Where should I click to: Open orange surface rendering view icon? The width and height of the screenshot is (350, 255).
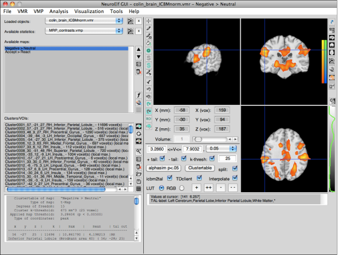[332, 78]
